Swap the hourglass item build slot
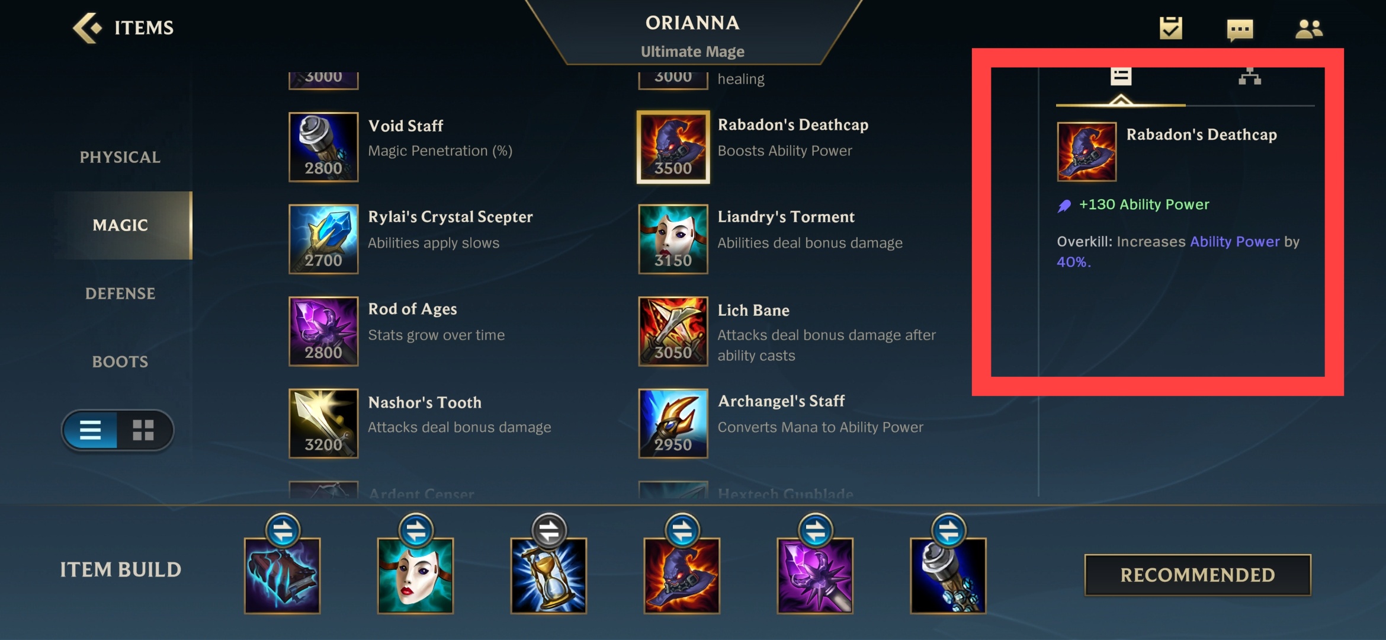This screenshot has height=640, width=1386. pyautogui.click(x=549, y=530)
